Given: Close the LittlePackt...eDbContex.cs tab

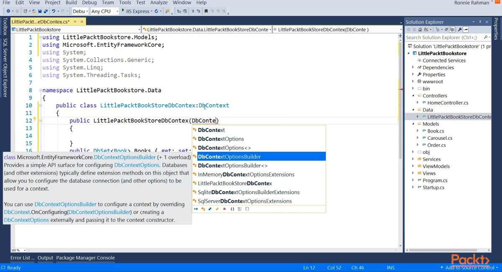Looking at the screenshot, I should tap(82, 21).
